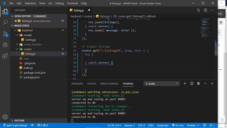Click the editor minimap code preview
227x128 pixels.
[205, 28]
